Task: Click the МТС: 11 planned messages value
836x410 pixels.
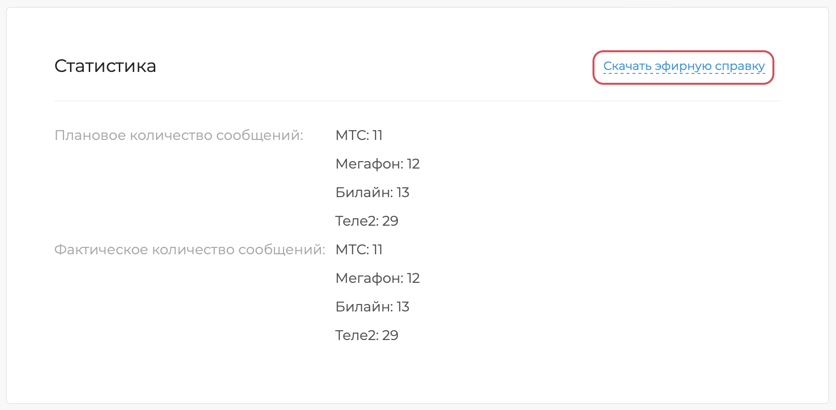Action: (359, 135)
